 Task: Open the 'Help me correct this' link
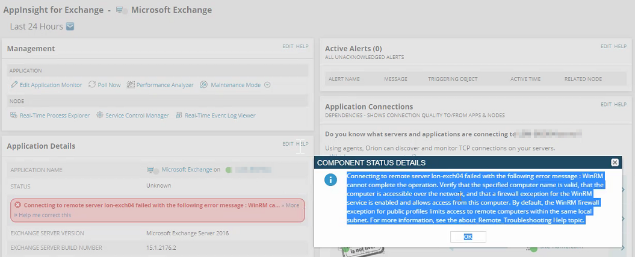(45, 215)
